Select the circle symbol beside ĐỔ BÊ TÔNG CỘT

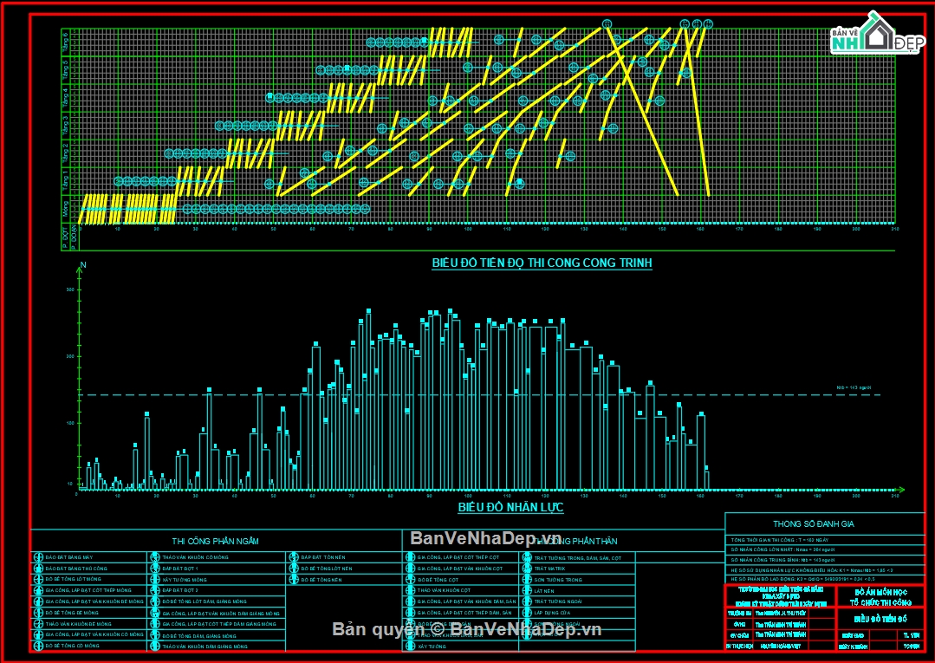(x=411, y=579)
